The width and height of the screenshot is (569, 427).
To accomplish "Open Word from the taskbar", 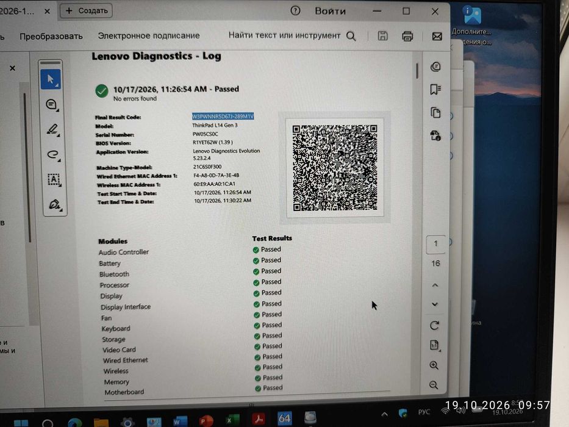I will pyautogui.click(x=180, y=420).
